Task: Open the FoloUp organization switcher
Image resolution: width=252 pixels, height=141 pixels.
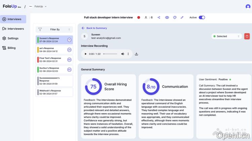Action: [38, 6]
